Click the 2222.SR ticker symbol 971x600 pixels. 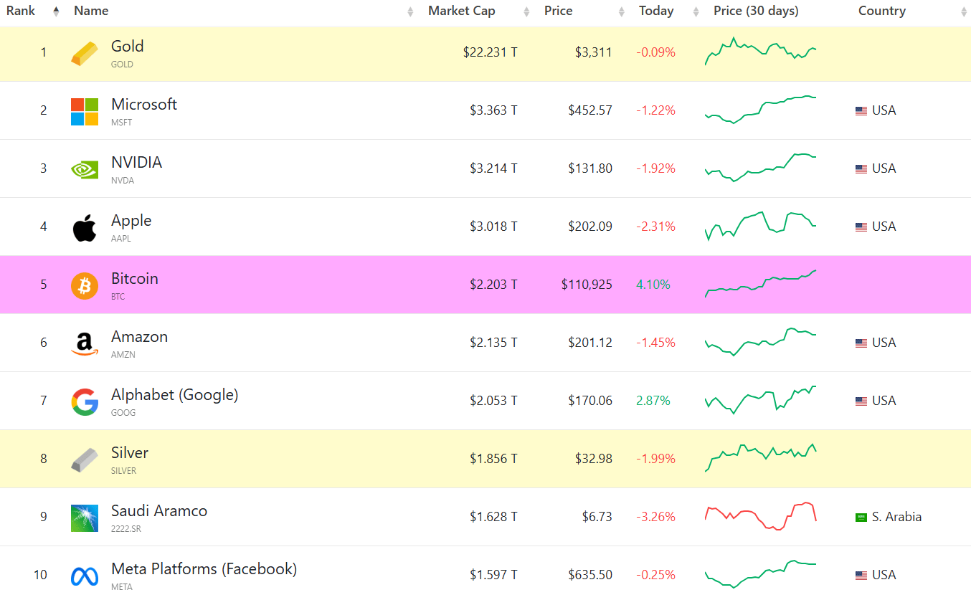(x=125, y=529)
